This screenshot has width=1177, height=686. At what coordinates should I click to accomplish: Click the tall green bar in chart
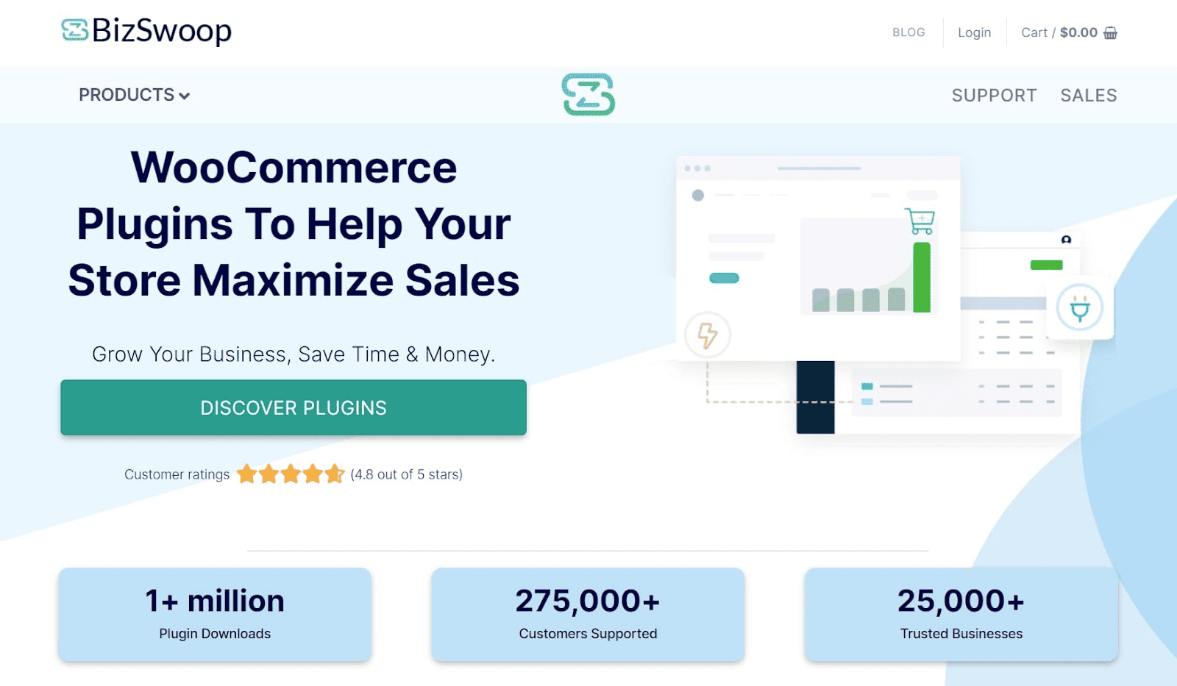pyautogui.click(x=922, y=277)
